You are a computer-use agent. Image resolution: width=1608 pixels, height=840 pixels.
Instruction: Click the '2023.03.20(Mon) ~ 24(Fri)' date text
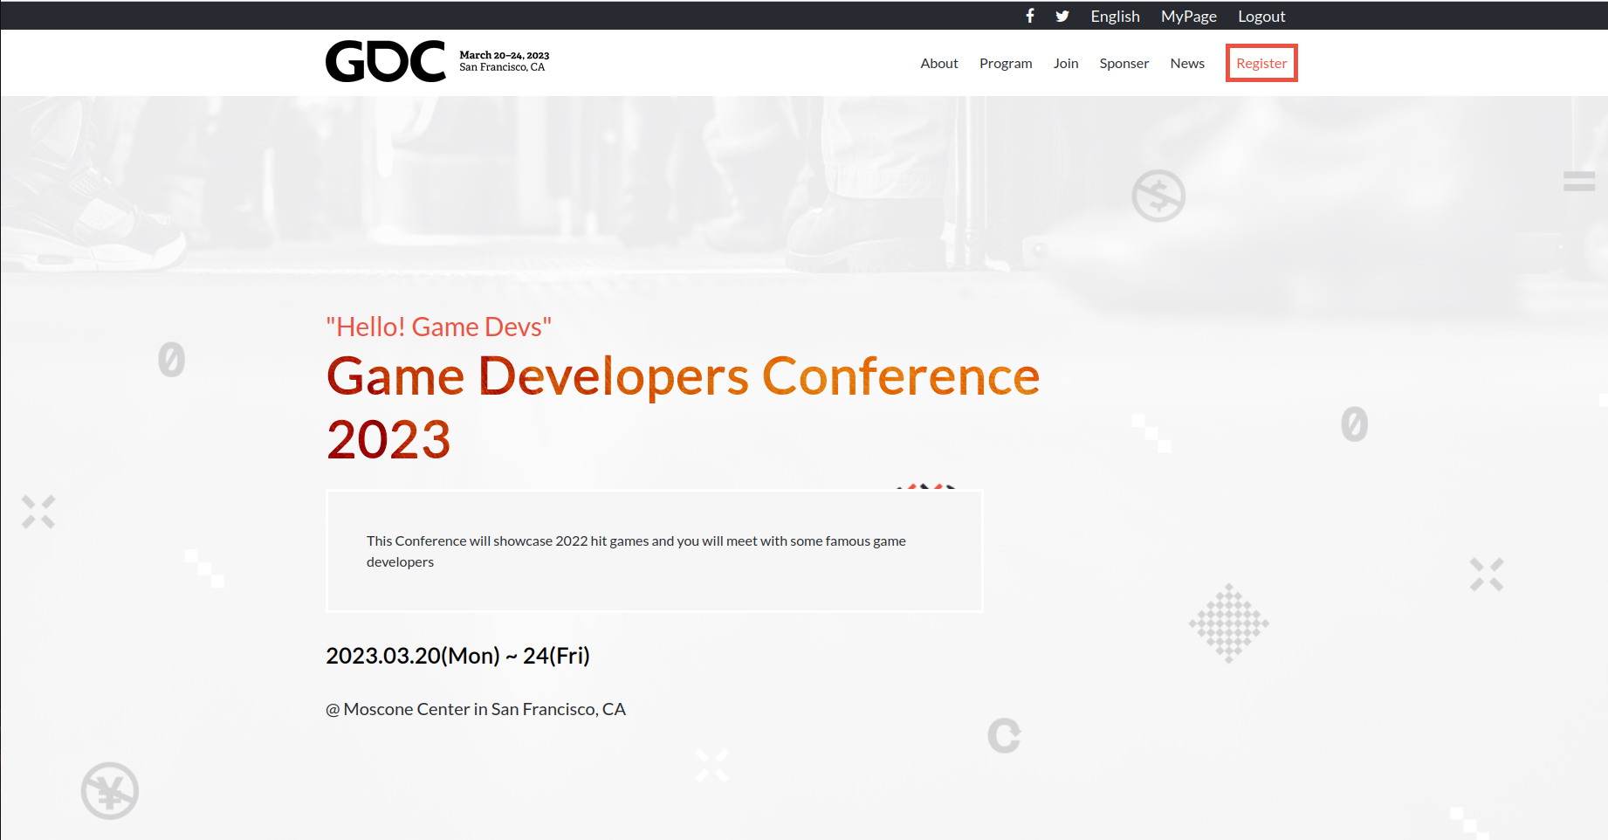point(457,656)
